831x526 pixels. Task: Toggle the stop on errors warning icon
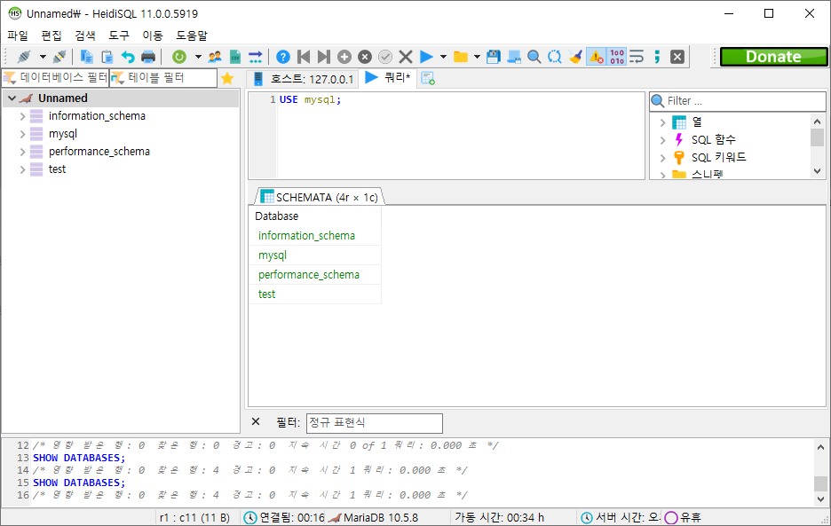coord(596,57)
